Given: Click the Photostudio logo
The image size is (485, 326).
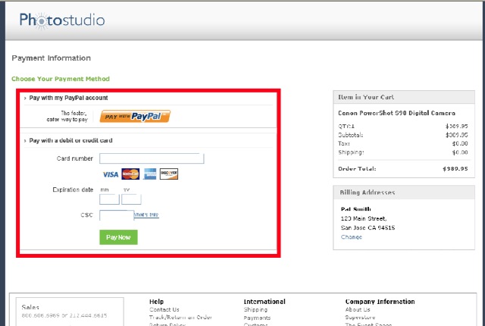Looking at the screenshot, I should [62, 20].
